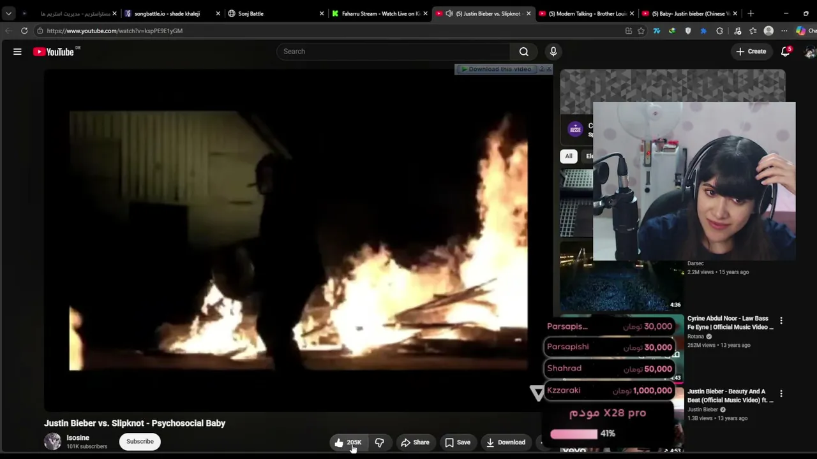
Task: Close the songbattle.io tab
Action: click(218, 13)
